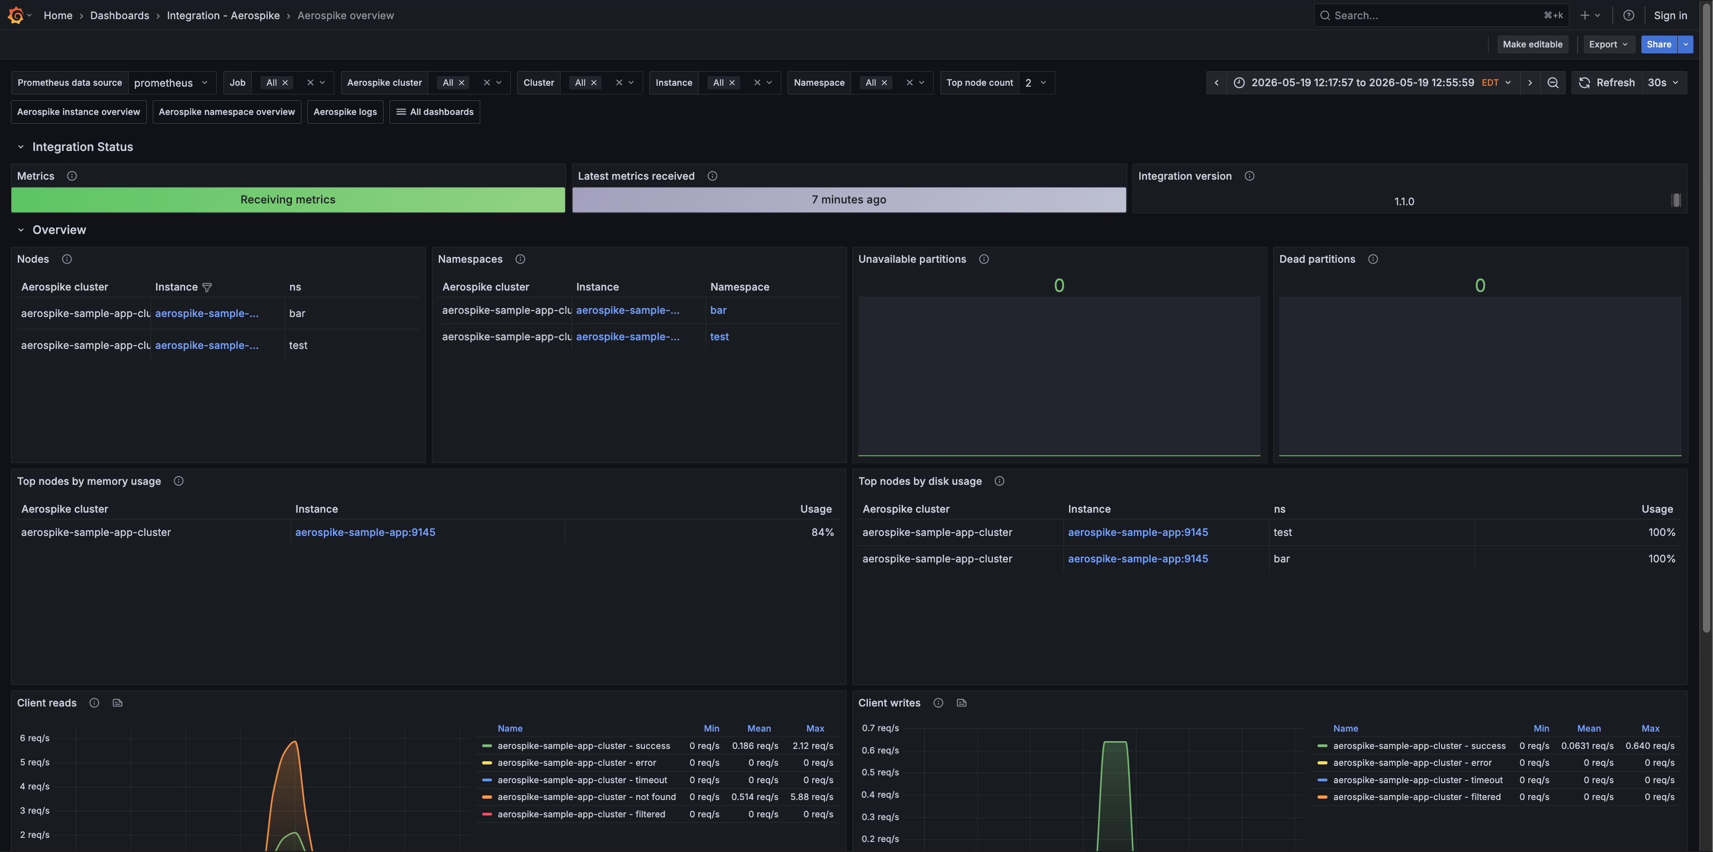Screen dimensions: 1713x852
Task: Open info icon next to Client reads
Action: pyautogui.click(x=94, y=702)
